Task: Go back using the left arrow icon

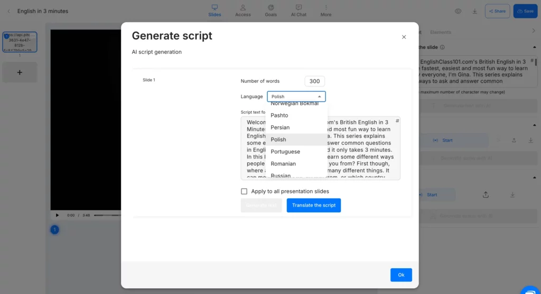Action: click(8, 11)
